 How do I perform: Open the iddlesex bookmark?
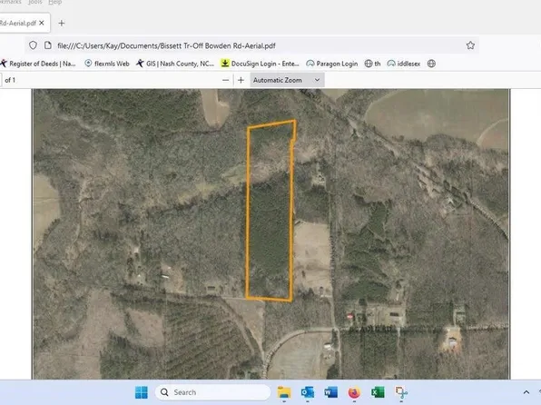pos(404,64)
